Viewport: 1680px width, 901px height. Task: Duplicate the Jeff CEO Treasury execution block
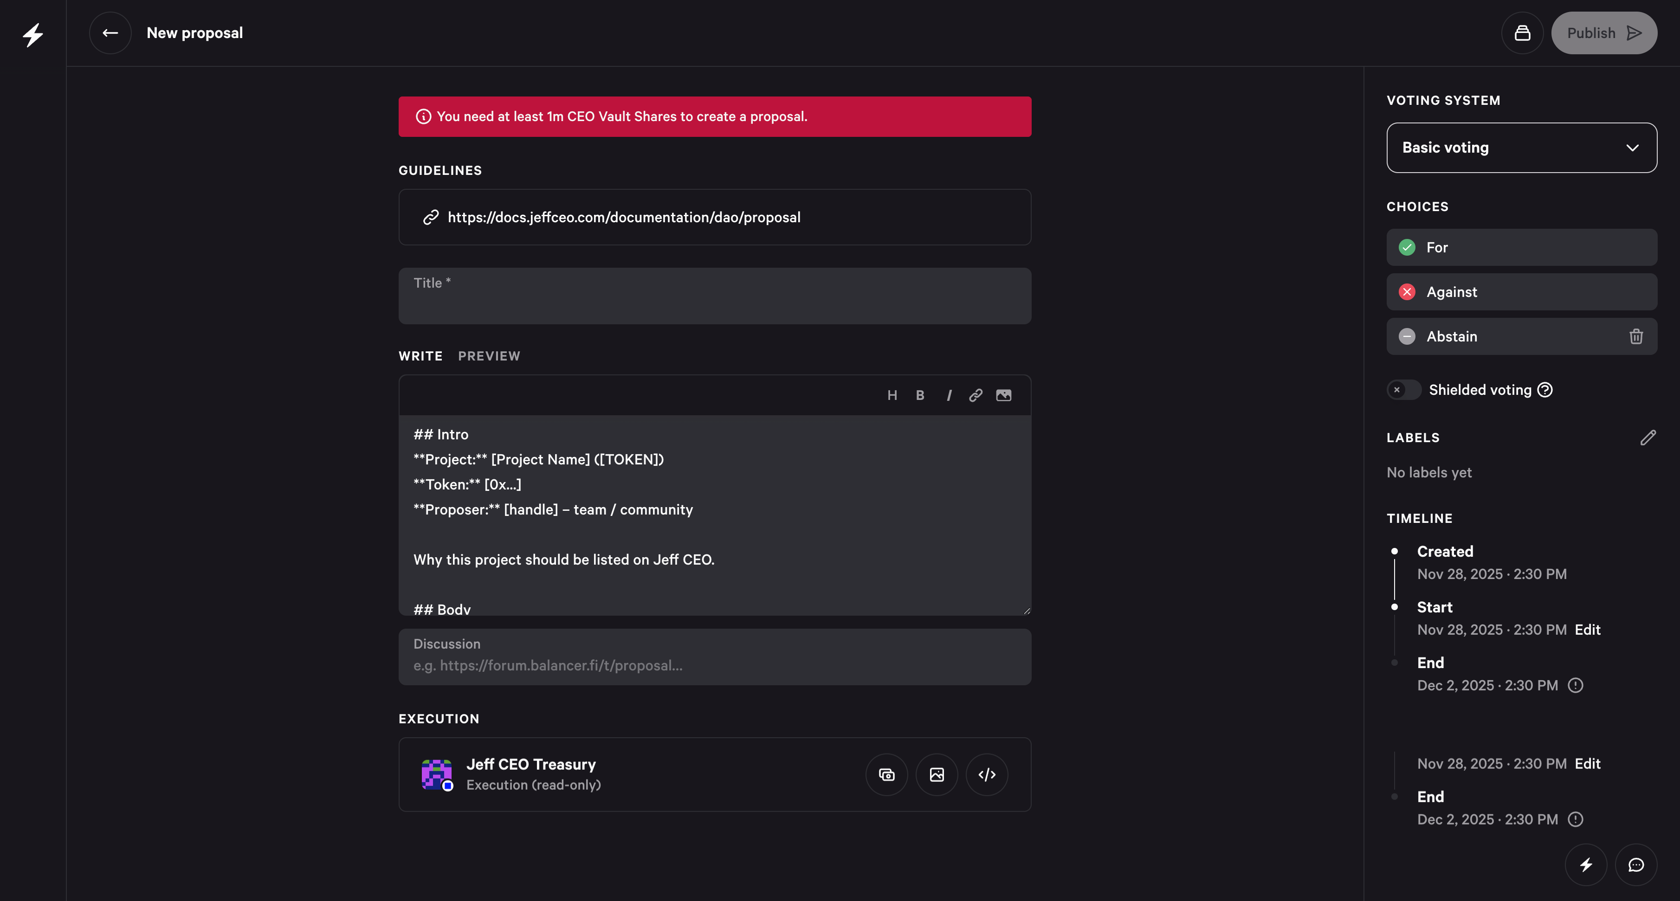[x=885, y=774]
